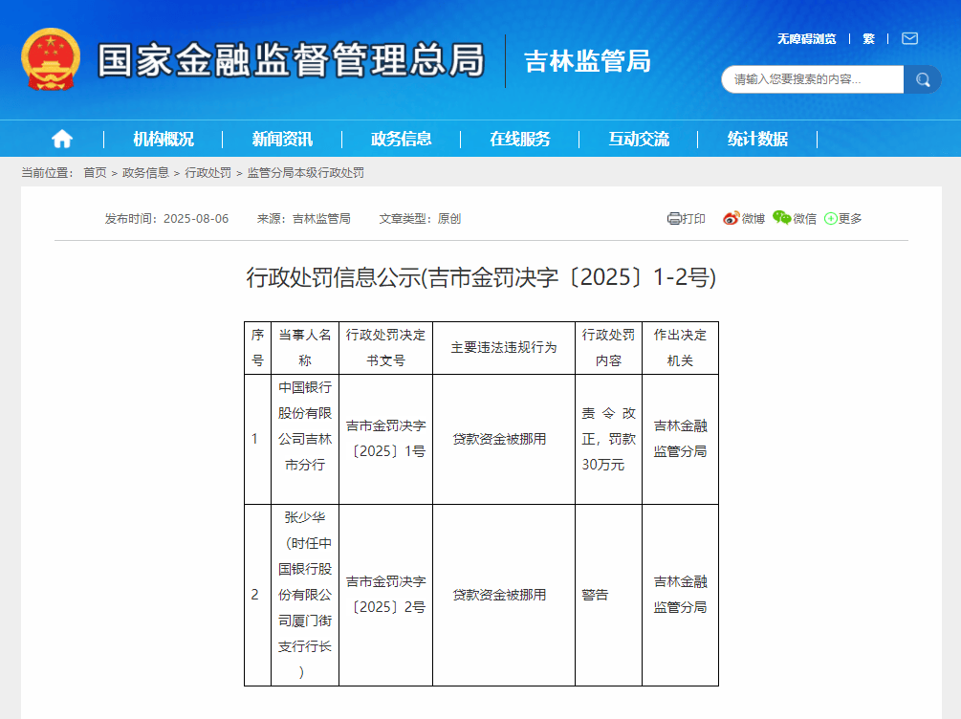This screenshot has width=961, height=719.
Task: Open 政务信息 menu
Action: (x=401, y=140)
